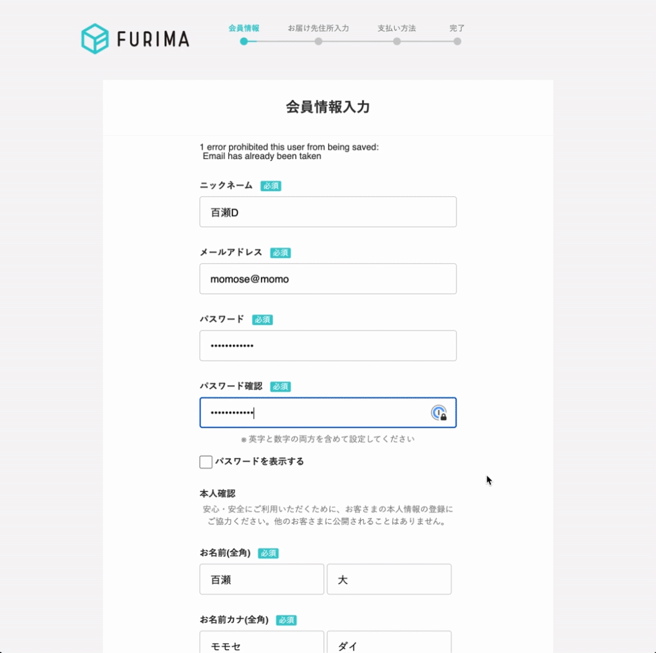Select the 支払い方法 step label
Screen dimensions: 656x653
(x=397, y=28)
